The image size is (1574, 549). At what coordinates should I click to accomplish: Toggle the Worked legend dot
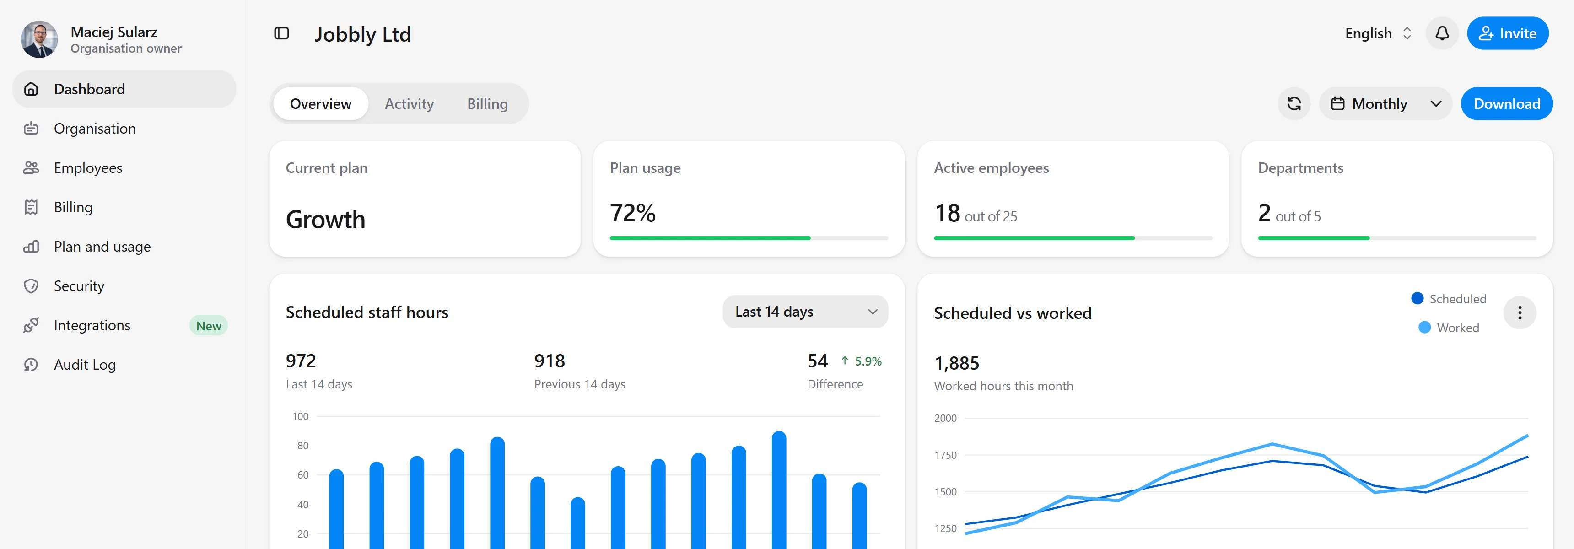[1424, 327]
